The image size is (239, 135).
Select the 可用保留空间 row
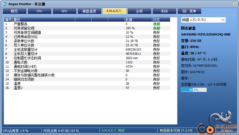[x=87, y=28]
